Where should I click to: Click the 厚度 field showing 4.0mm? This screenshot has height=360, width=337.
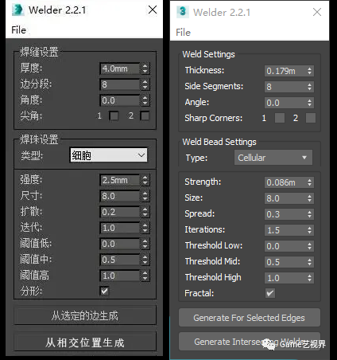(120, 68)
